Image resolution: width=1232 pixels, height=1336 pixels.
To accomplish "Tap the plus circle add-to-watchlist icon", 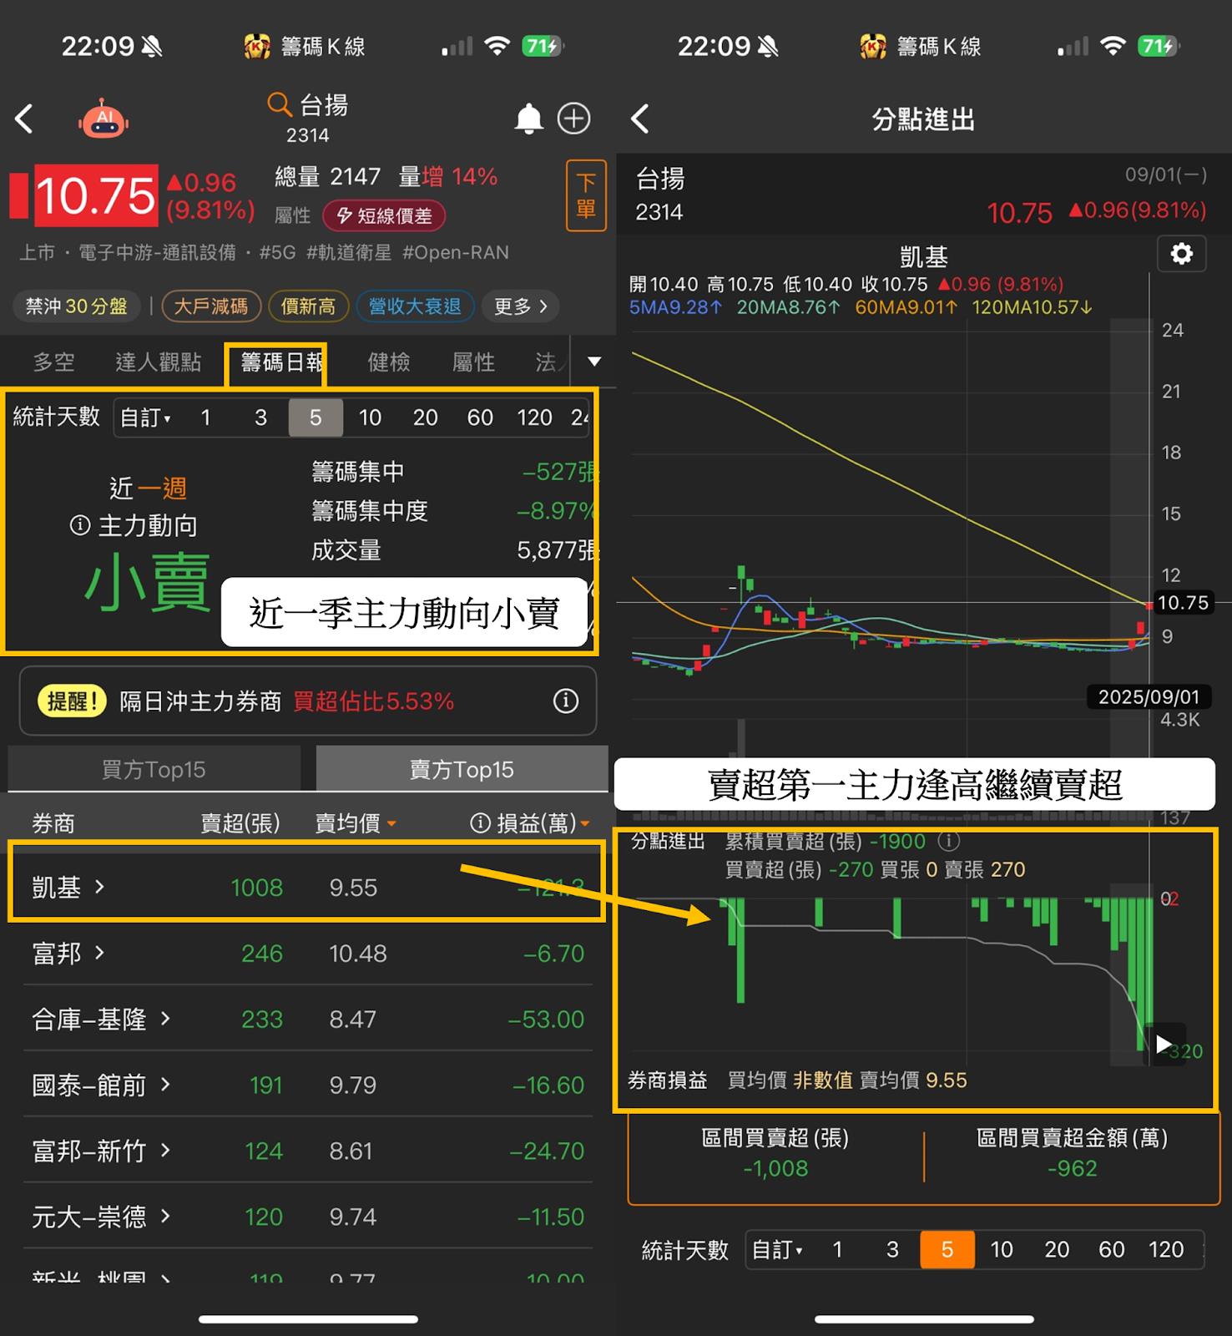I will [x=573, y=119].
